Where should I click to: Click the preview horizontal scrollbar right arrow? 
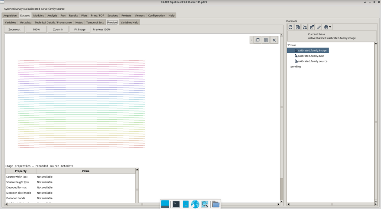(x=278, y=205)
